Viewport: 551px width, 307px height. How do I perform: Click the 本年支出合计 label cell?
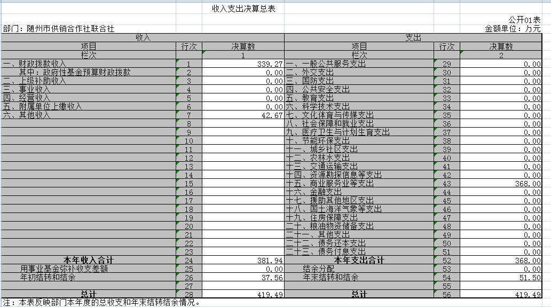point(359,261)
